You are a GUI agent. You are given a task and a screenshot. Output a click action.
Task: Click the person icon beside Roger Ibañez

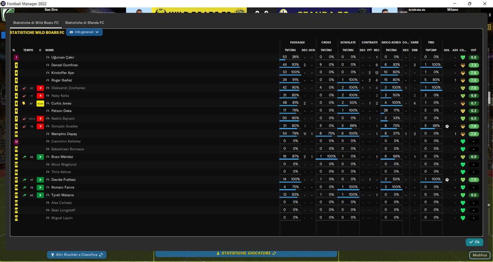pyautogui.click(x=48, y=80)
